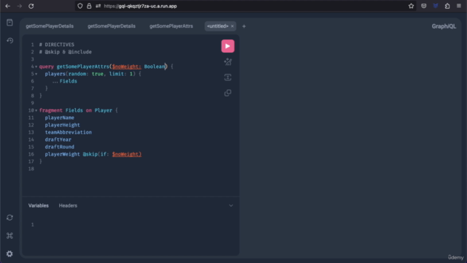Switch to getSomePlayerAttrs tab
This screenshot has width=467, height=263.
click(x=171, y=26)
